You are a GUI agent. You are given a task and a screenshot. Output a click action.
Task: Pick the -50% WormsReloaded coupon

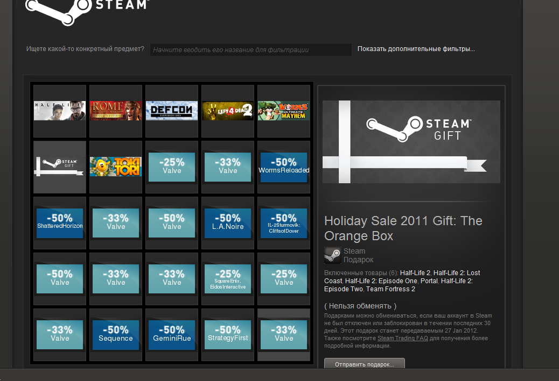(x=284, y=167)
